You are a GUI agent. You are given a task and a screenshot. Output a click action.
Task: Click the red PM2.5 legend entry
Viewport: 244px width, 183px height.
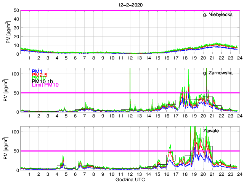39,76
